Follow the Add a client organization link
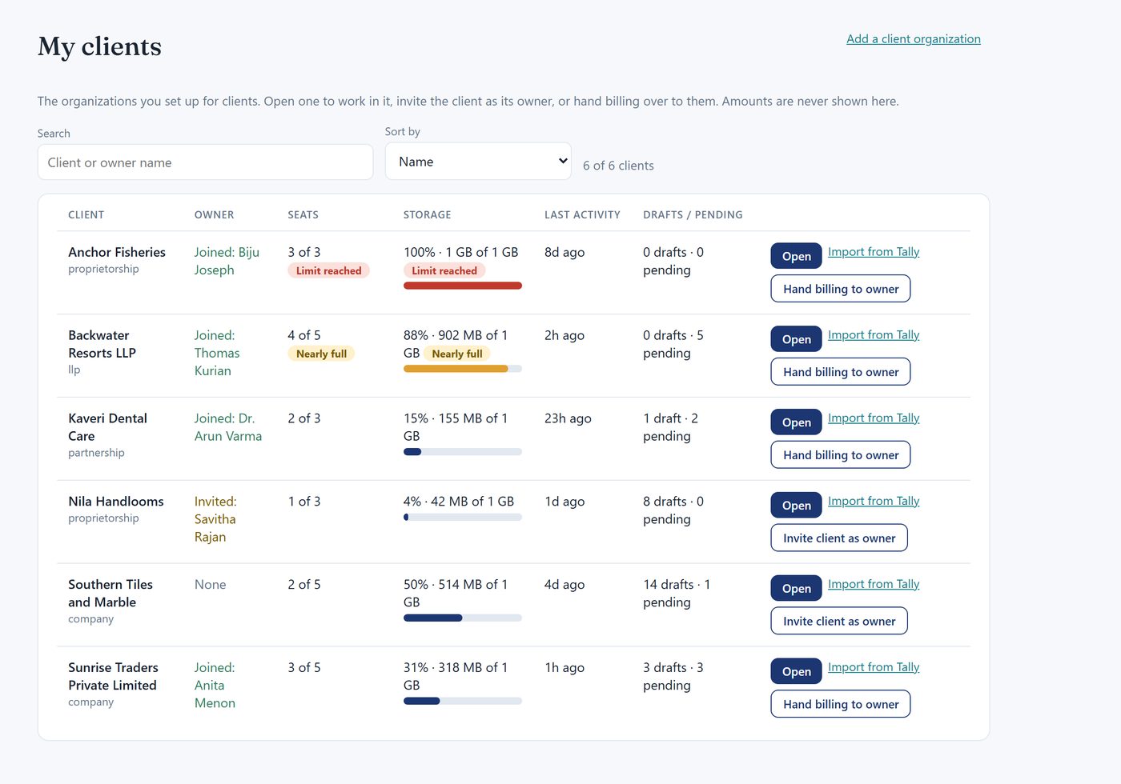This screenshot has height=784, width=1121. pyautogui.click(x=914, y=38)
